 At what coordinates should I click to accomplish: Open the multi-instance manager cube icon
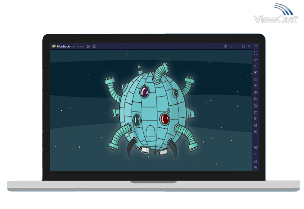pos(256,125)
